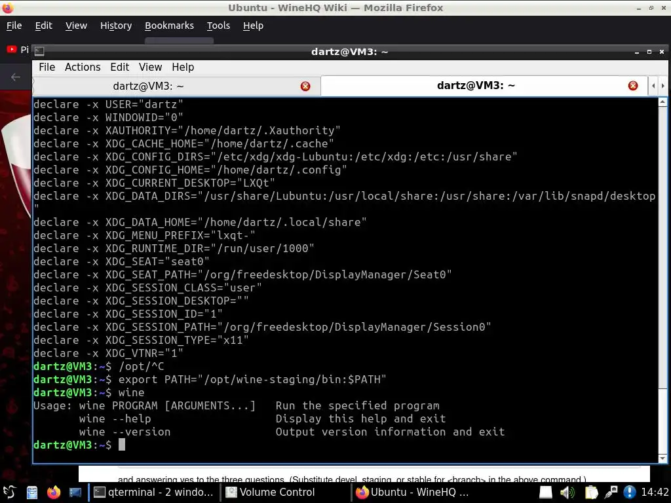
Task: Open QTerminal File menu
Action: click(x=47, y=67)
